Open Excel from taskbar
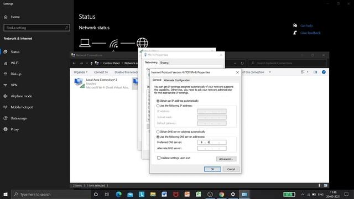The width and height of the screenshot is (354, 199). tap(199, 194)
